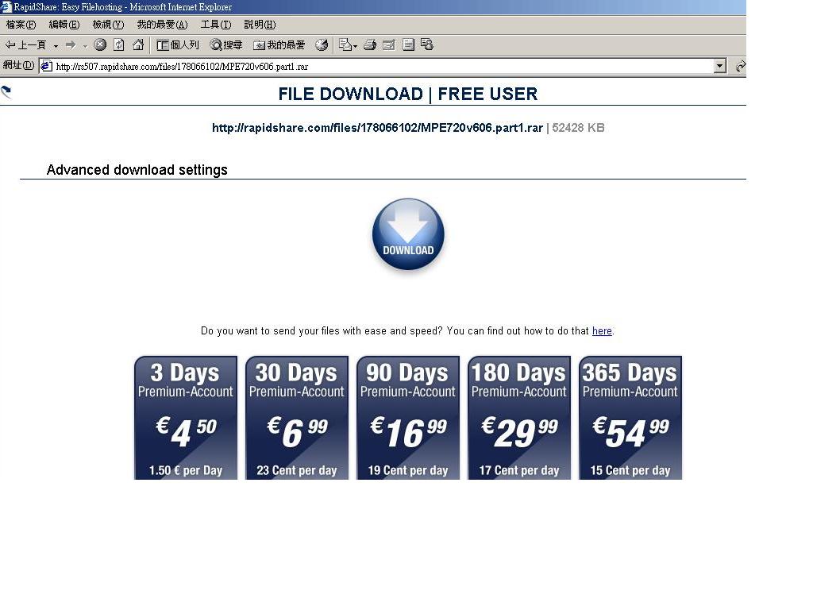The image size is (813, 610).
Task: Click the round blue DOWNLOAD button
Action: (408, 235)
